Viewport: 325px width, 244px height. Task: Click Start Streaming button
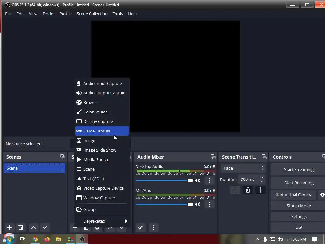tap(298, 170)
